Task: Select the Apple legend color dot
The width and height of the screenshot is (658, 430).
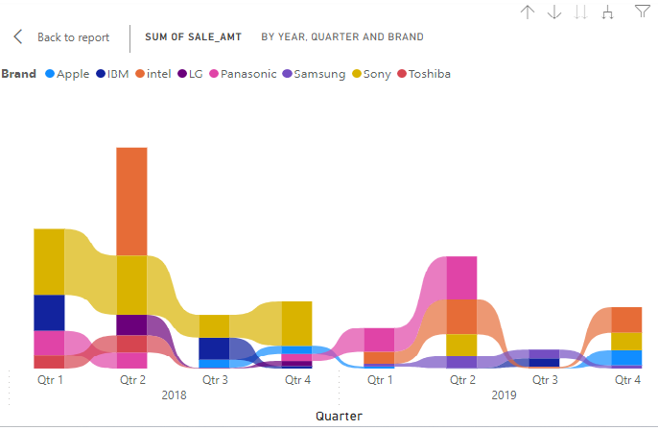Action: tap(51, 74)
